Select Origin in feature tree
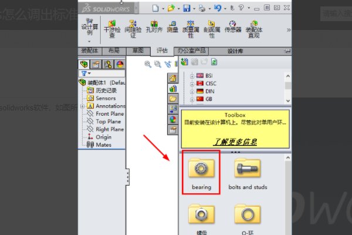The width and height of the screenshot is (352, 235). pos(99,137)
